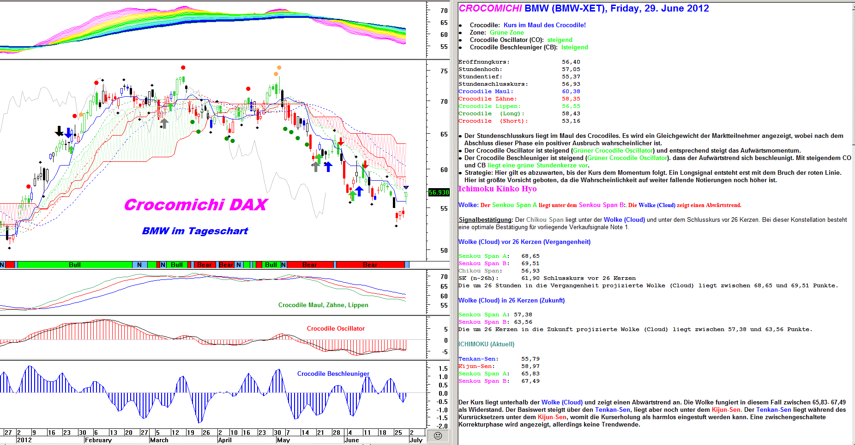
Task: Select the long green Bull trend segment
Action: [75, 265]
